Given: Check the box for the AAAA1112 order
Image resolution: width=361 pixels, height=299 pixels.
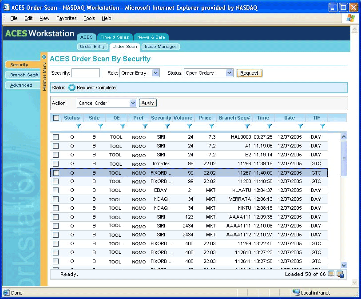Looking at the screenshot, I should coord(56,235).
